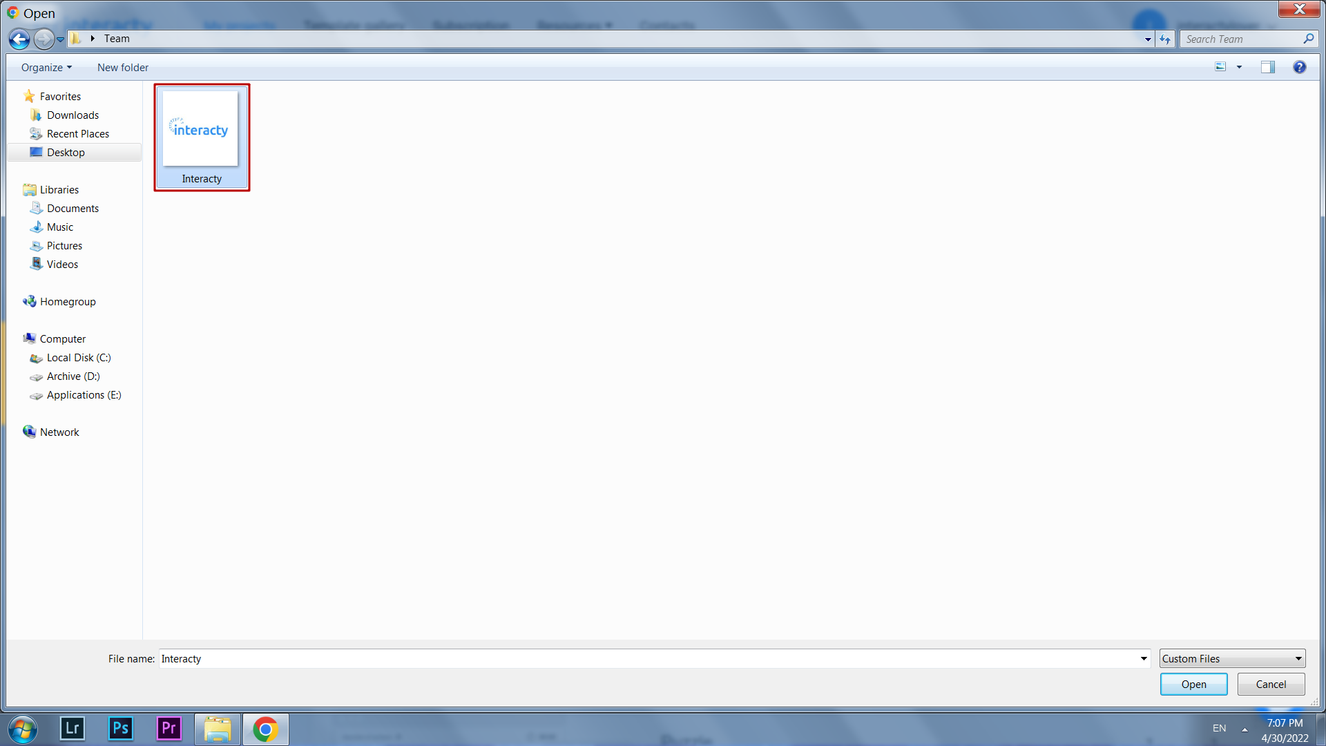Select the Computer tree item
1326x746 pixels.
coord(62,338)
